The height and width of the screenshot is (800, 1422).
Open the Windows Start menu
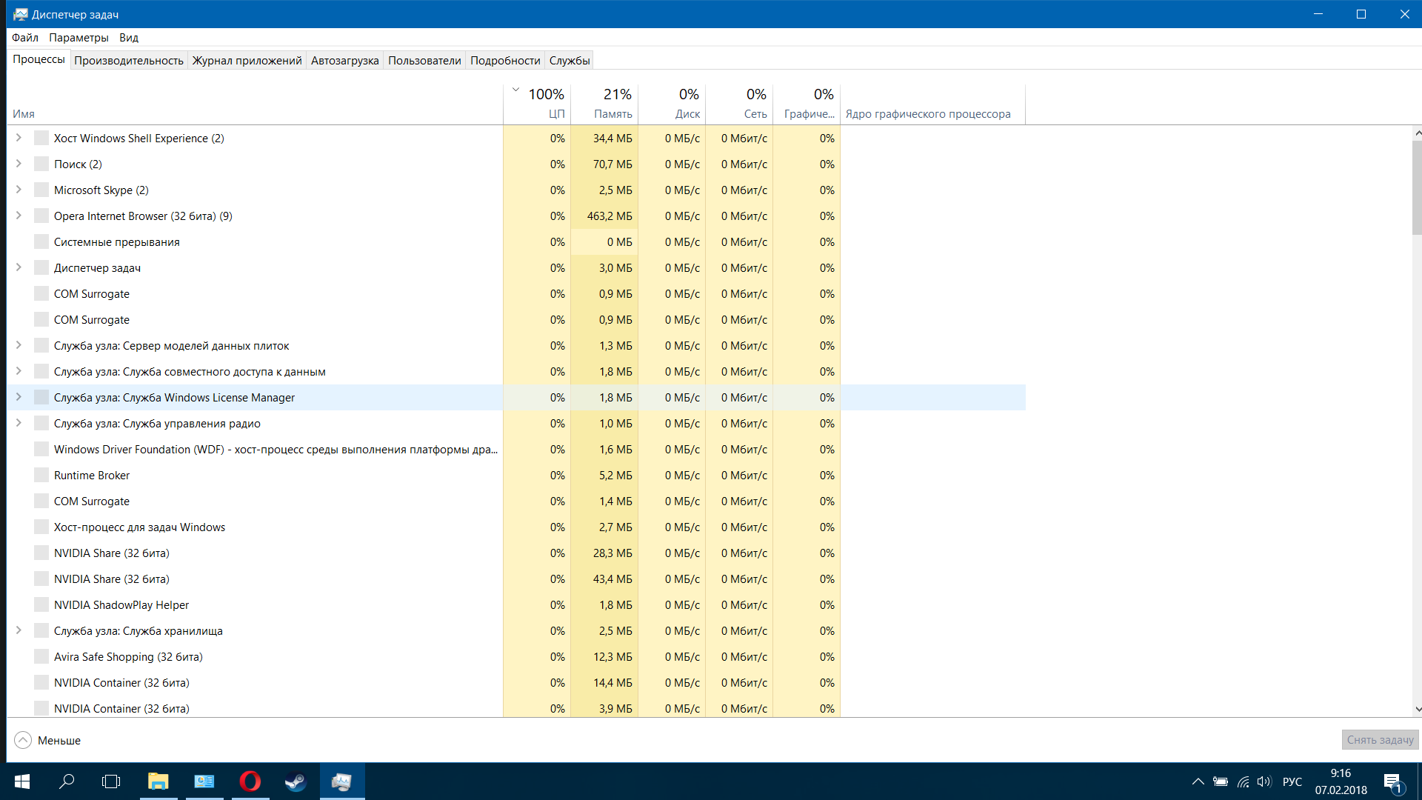22,781
